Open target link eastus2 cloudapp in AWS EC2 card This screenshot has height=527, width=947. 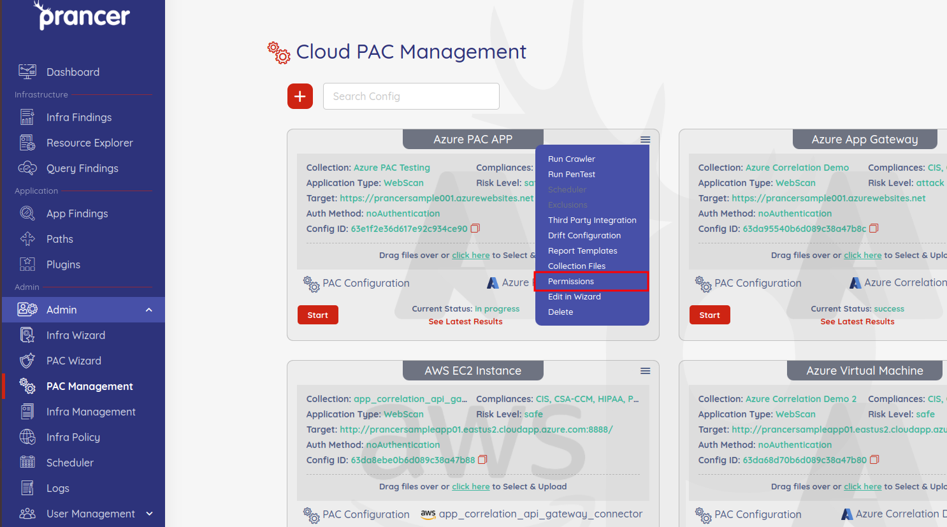pos(476,430)
